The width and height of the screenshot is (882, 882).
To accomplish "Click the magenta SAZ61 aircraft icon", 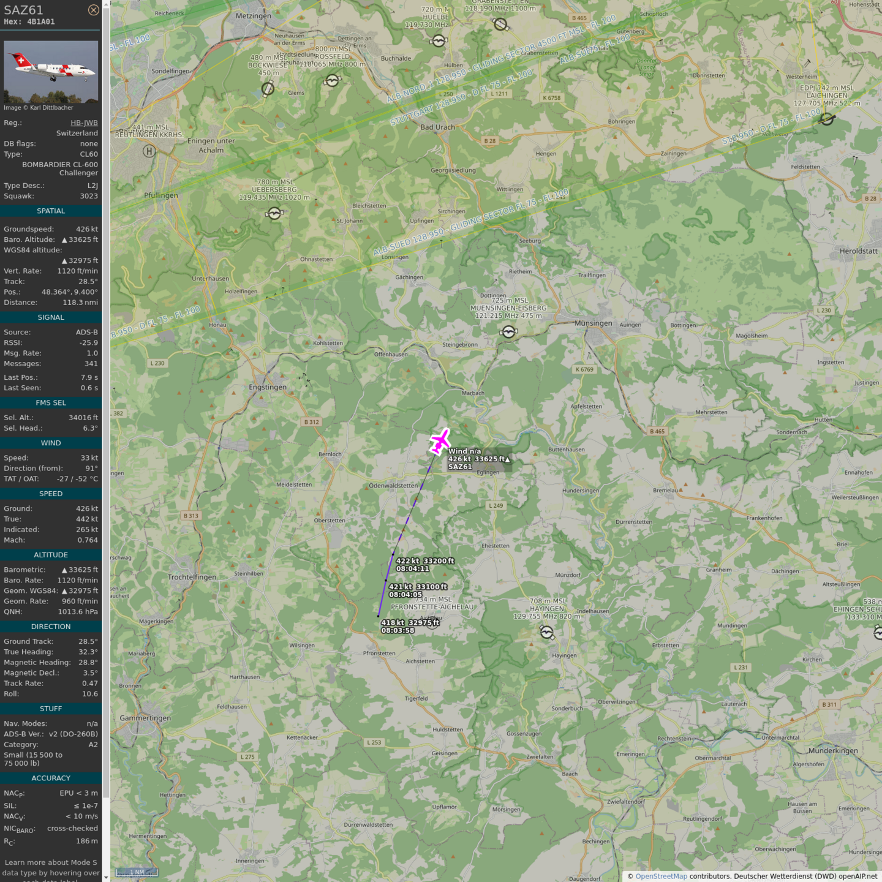I will pos(440,442).
